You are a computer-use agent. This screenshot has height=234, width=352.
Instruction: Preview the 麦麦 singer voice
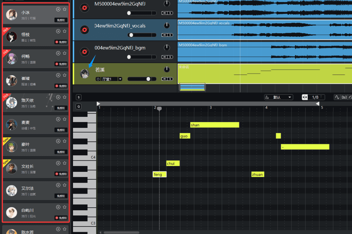58,119
